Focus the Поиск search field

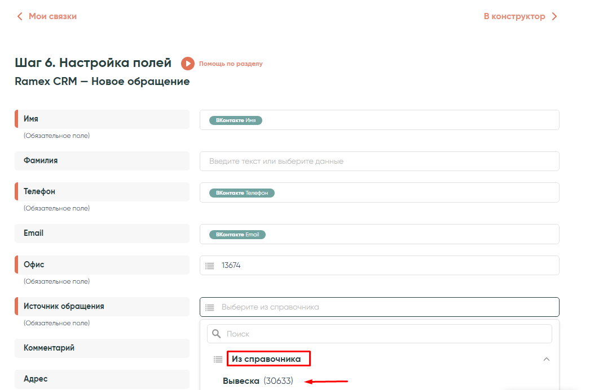[x=384, y=334]
